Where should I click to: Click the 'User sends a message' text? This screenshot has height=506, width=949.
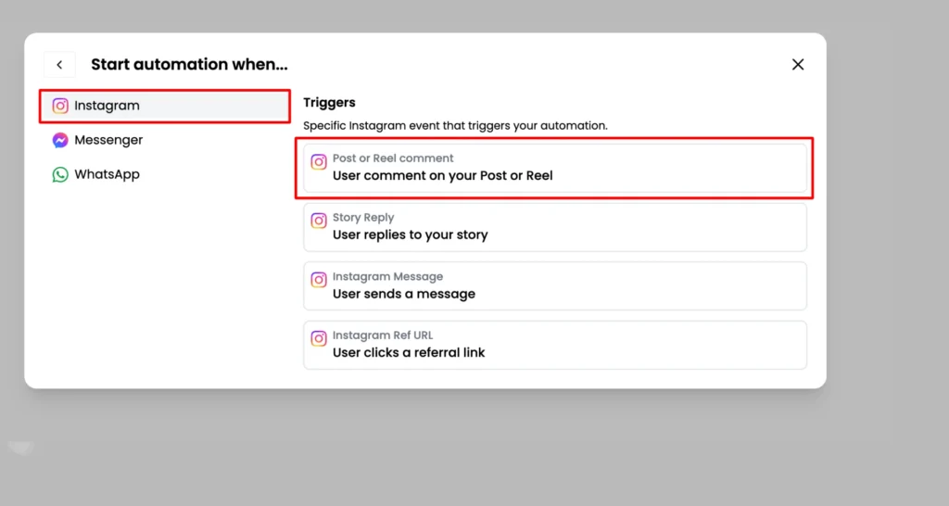pos(404,294)
